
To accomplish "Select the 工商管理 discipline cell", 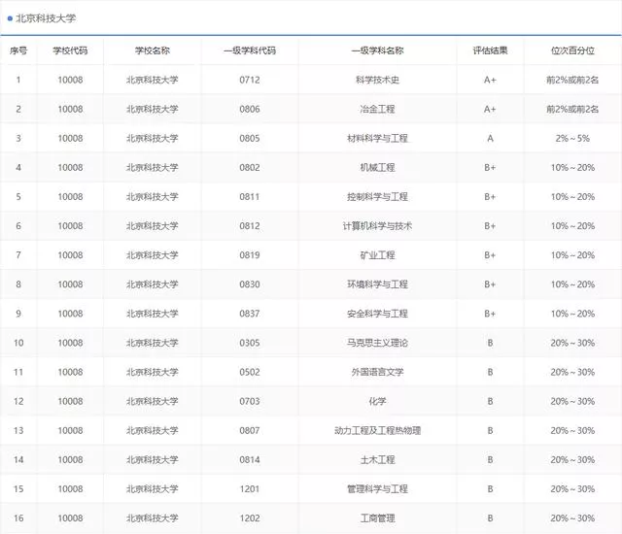I will pos(377,517).
